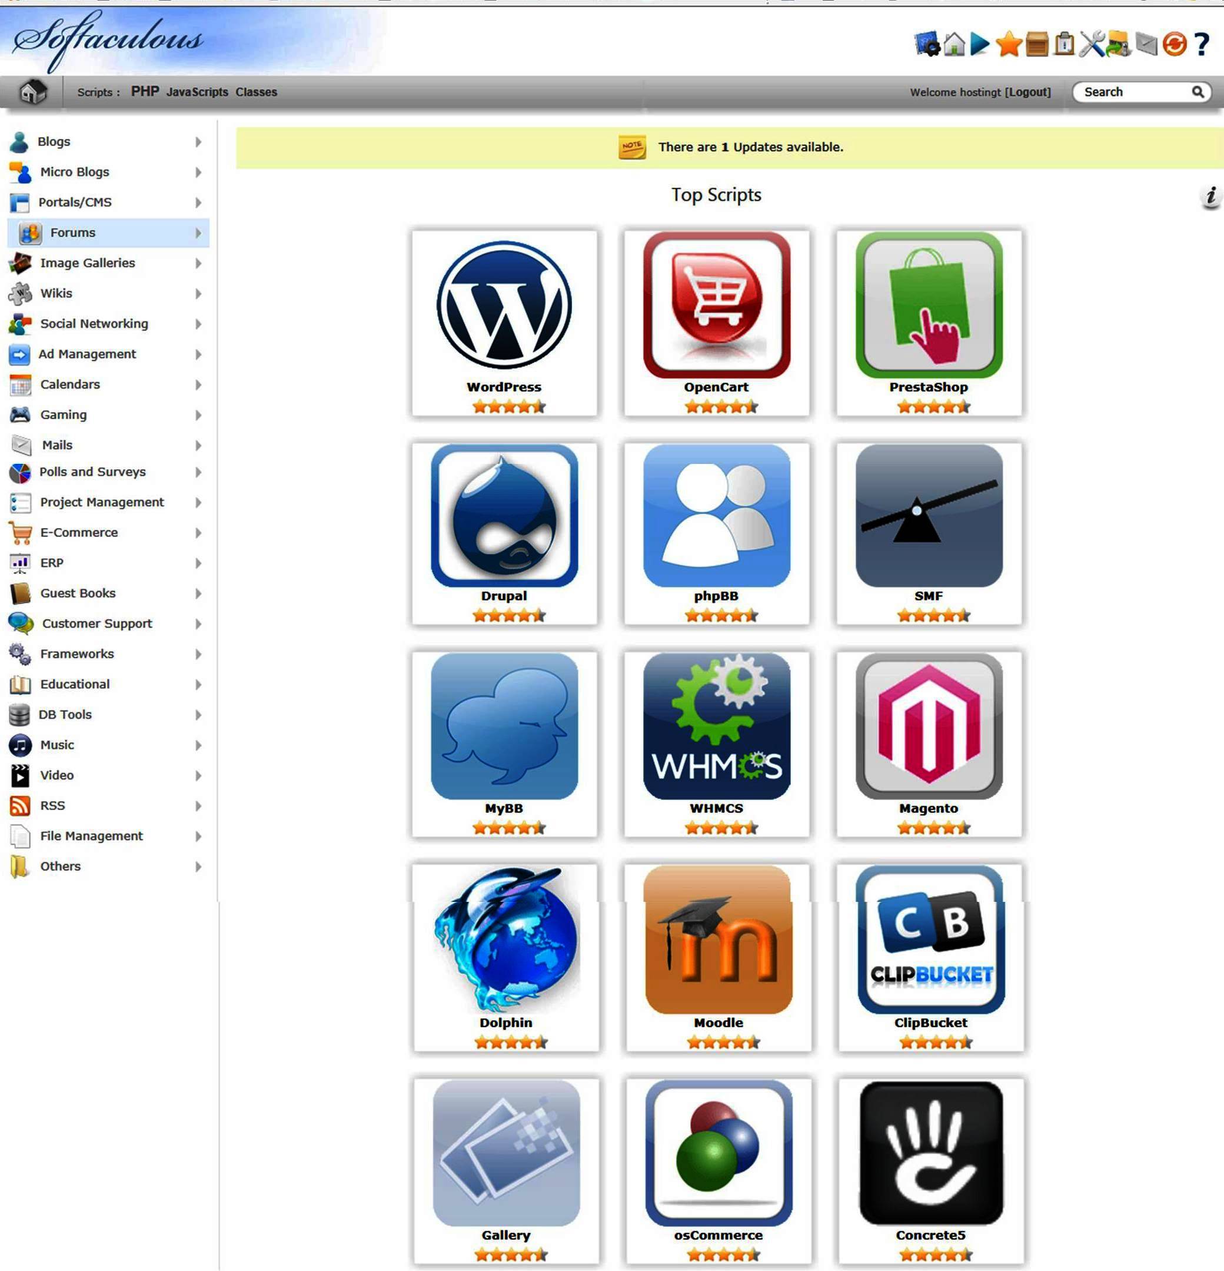Click the Magento name link

click(929, 809)
